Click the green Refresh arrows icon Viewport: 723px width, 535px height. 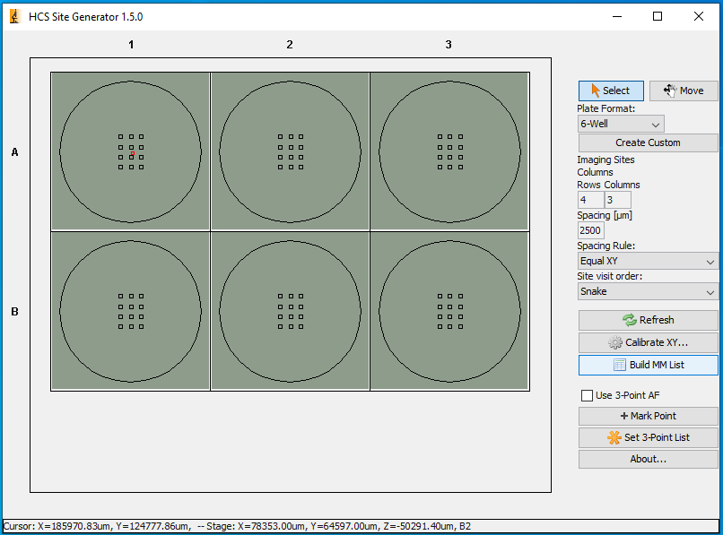point(630,320)
